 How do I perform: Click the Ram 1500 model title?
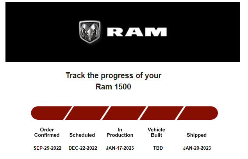coord(113,87)
